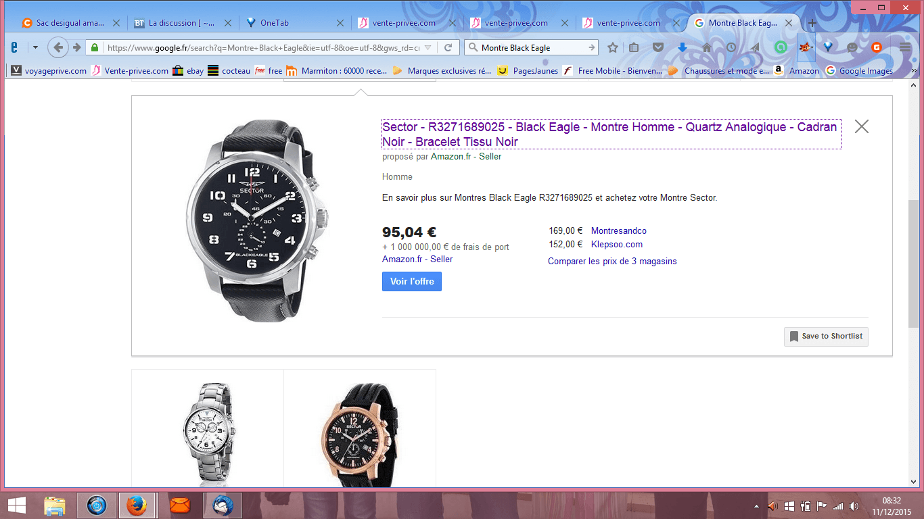The image size is (924, 519).
Task: Switch to the Sac desigual tab
Action: coord(69,23)
